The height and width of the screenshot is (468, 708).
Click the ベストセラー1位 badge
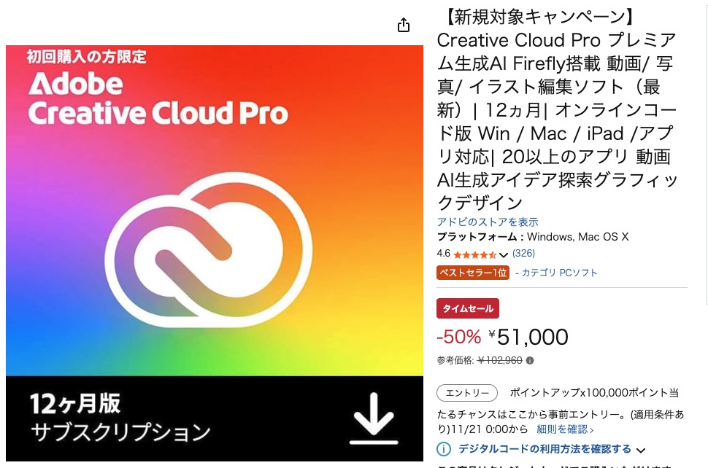pos(473,273)
